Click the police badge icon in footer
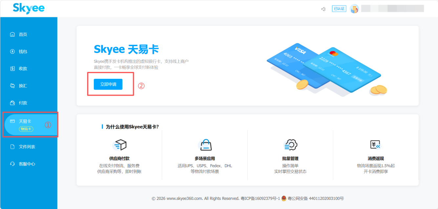This screenshot has height=209, width=438. [284, 199]
